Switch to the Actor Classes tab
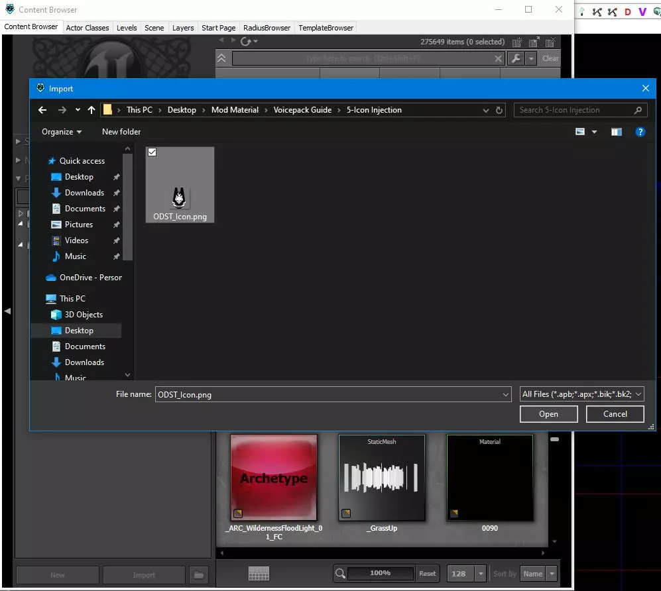This screenshot has width=661, height=591. (x=88, y=28)
